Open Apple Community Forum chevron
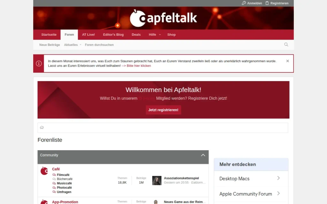Screen dimensions: 327x204 click(278, 193)
